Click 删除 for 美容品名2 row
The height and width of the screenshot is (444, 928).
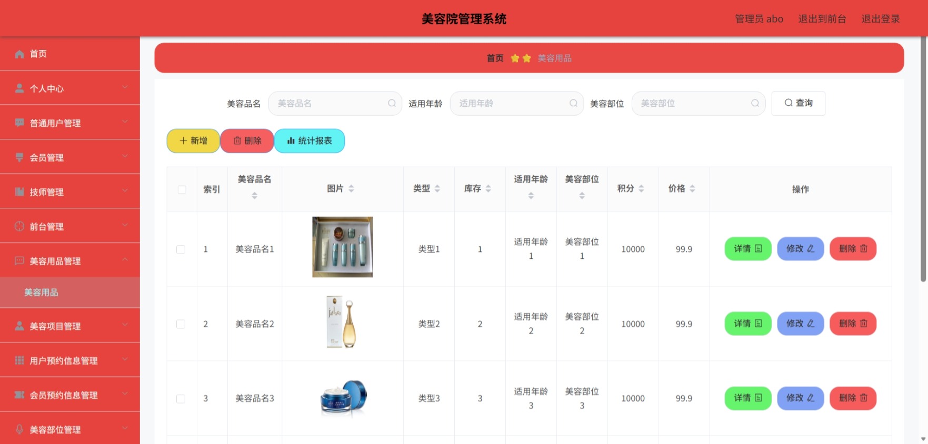click(x=853, y=324)
